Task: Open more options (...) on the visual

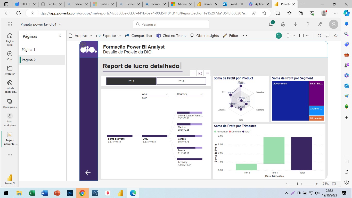Action: (x=207, y=73)
